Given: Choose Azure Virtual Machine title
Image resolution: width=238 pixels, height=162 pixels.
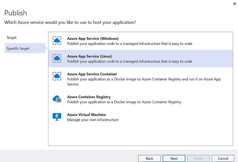Looking at the screenshot, I should point(86,115).
